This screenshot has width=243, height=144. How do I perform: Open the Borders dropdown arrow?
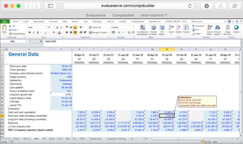pyautogui.click(x=48, y=32)
